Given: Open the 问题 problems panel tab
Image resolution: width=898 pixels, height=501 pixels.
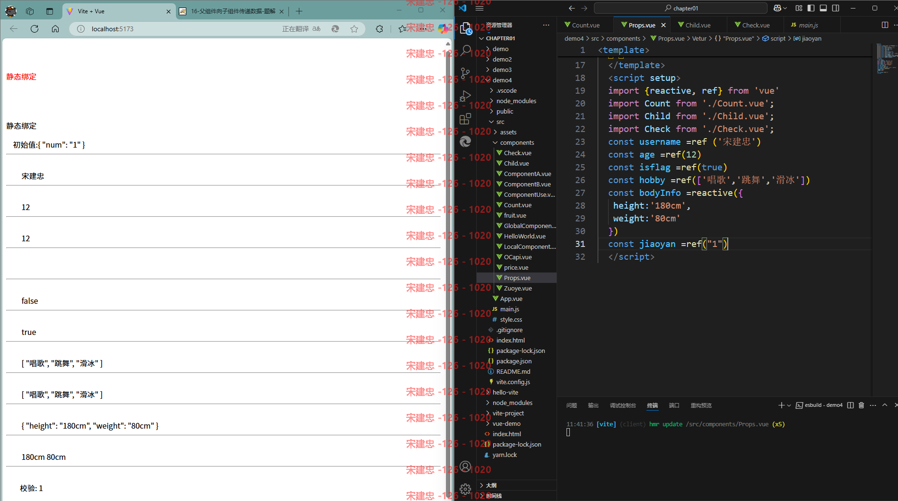Looking at the screenshot, I should 571,405.
